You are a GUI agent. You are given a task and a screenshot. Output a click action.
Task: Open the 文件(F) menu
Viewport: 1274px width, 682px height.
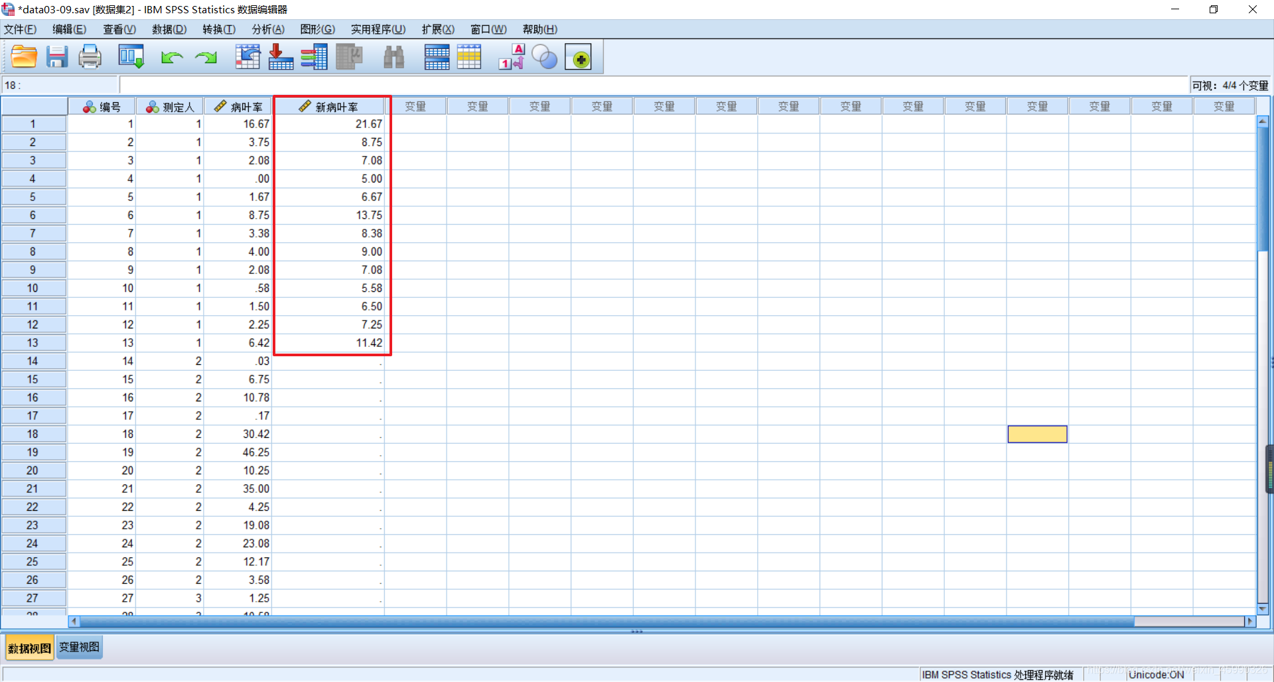21,29
